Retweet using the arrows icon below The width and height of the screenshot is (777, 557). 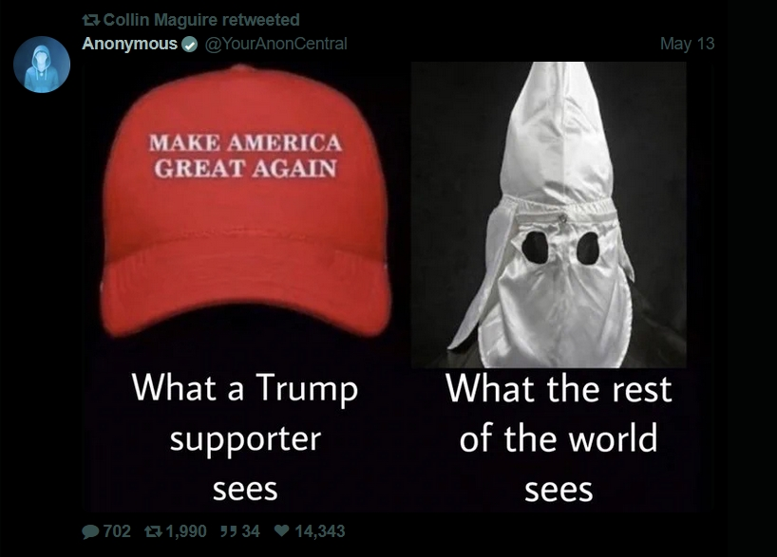(x=153, y=531)
